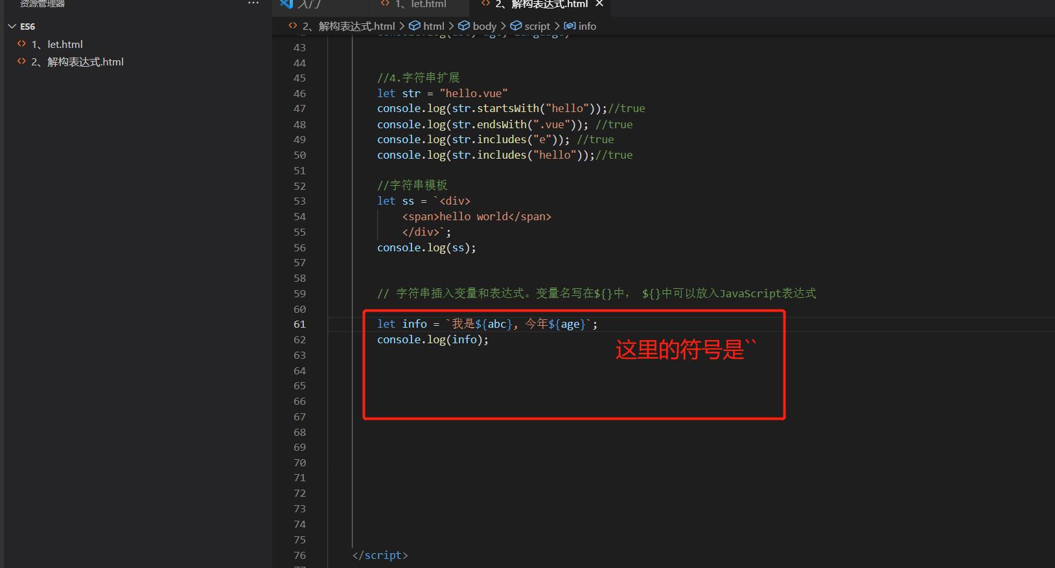
Task: Place cursor on let str = "hello.vue"
Action: point(442,93)
